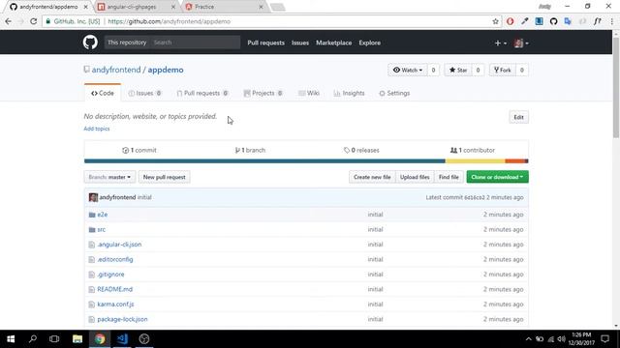Open Marketplace in the header
The height and width of the screenshot is (348, 620).
pyautogui.click(x=333, y=43)
